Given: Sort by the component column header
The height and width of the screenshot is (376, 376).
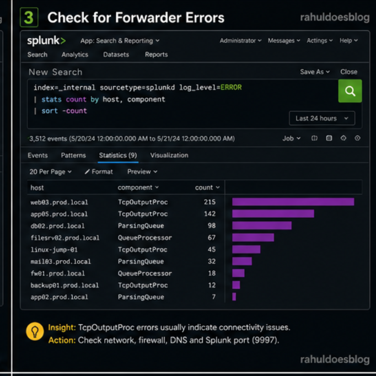Looking at the screenshot, I should pos(138,187).
